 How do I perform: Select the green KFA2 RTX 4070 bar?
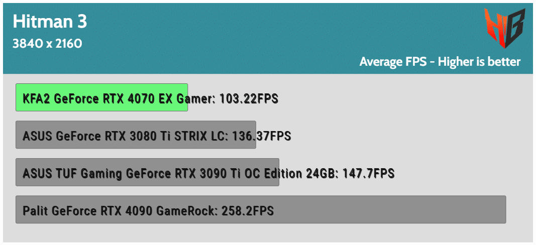point(101,97)
